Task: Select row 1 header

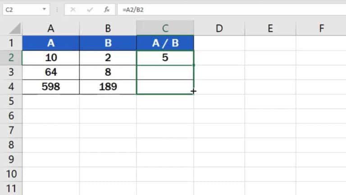Action: click(11, 43)
